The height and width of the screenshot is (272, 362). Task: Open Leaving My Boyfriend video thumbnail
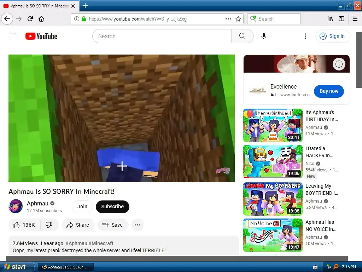(273, 199)
